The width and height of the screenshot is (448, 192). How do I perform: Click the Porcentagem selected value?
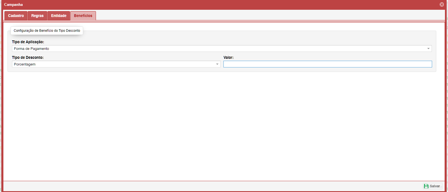tap(25, 64)
